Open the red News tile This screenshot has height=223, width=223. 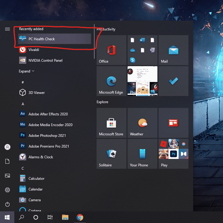tap(174, 123)
